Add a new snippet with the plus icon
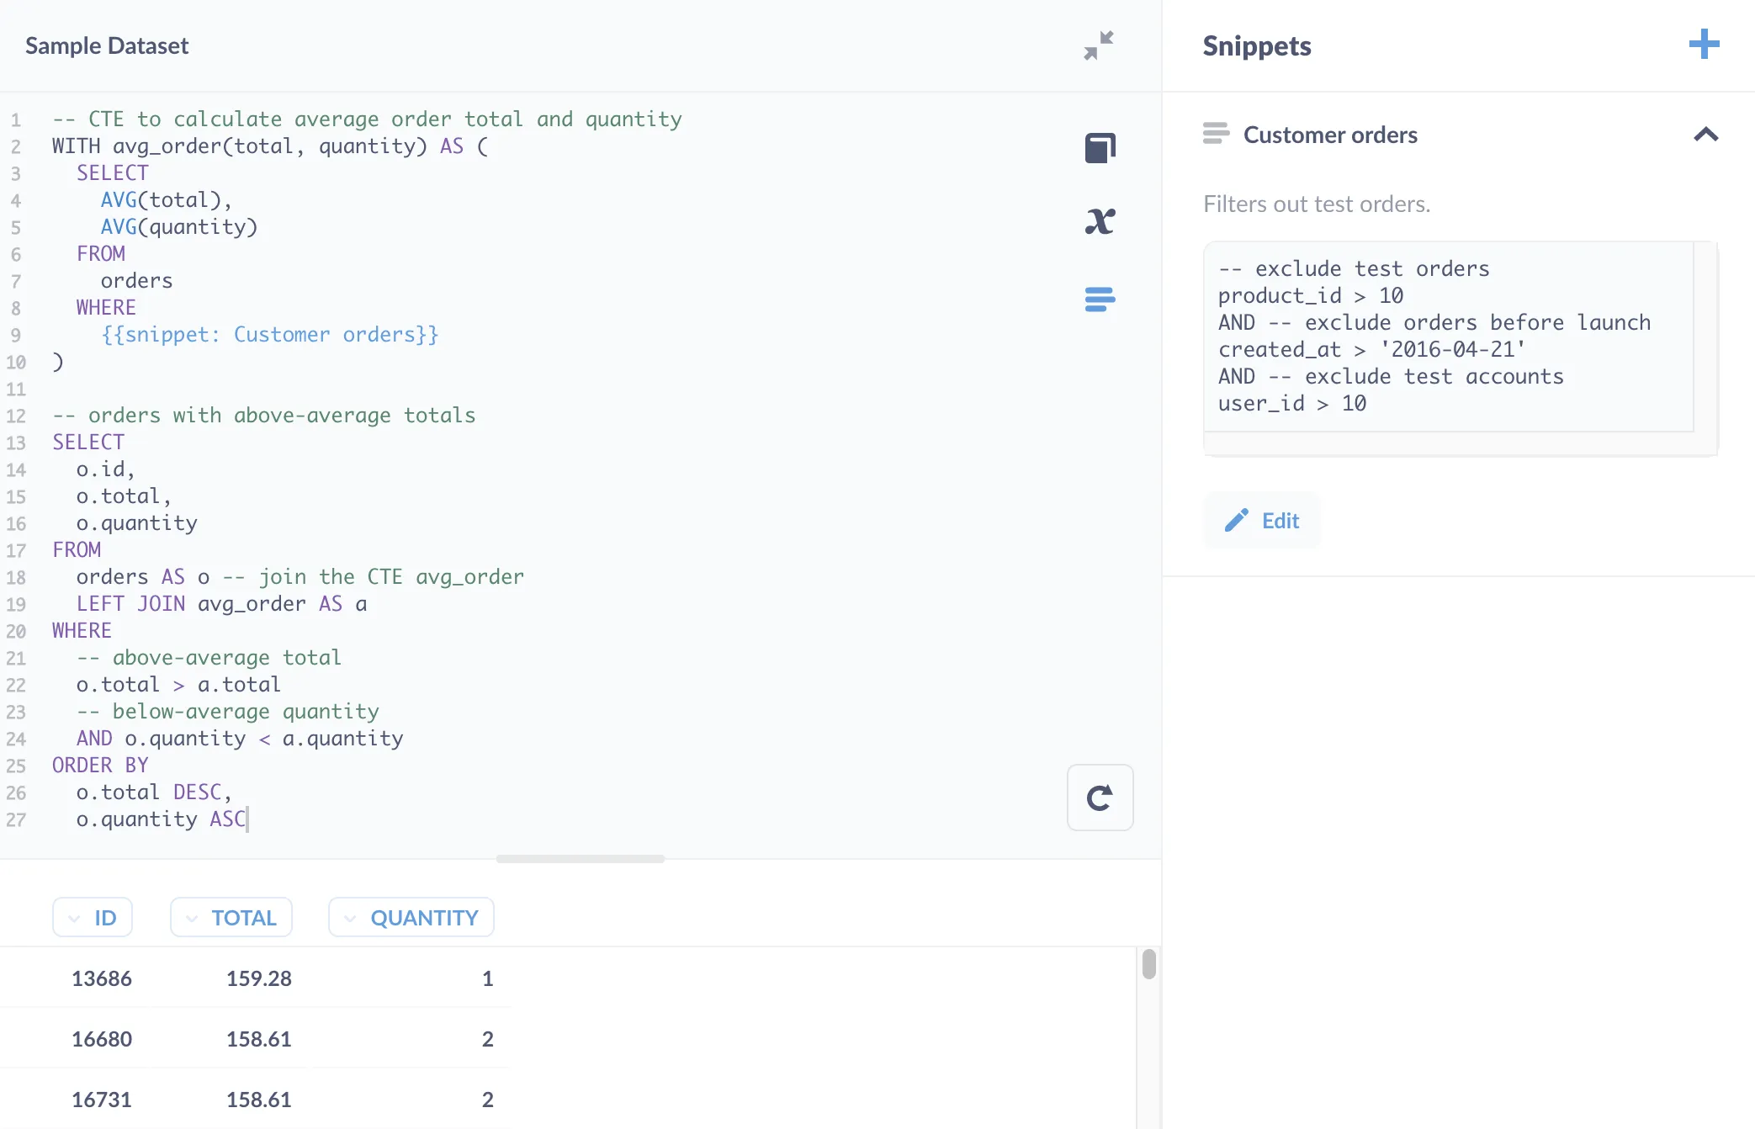This screenshot has width=1755, height=1129. pyautogui.click(x=1703, y=45)
